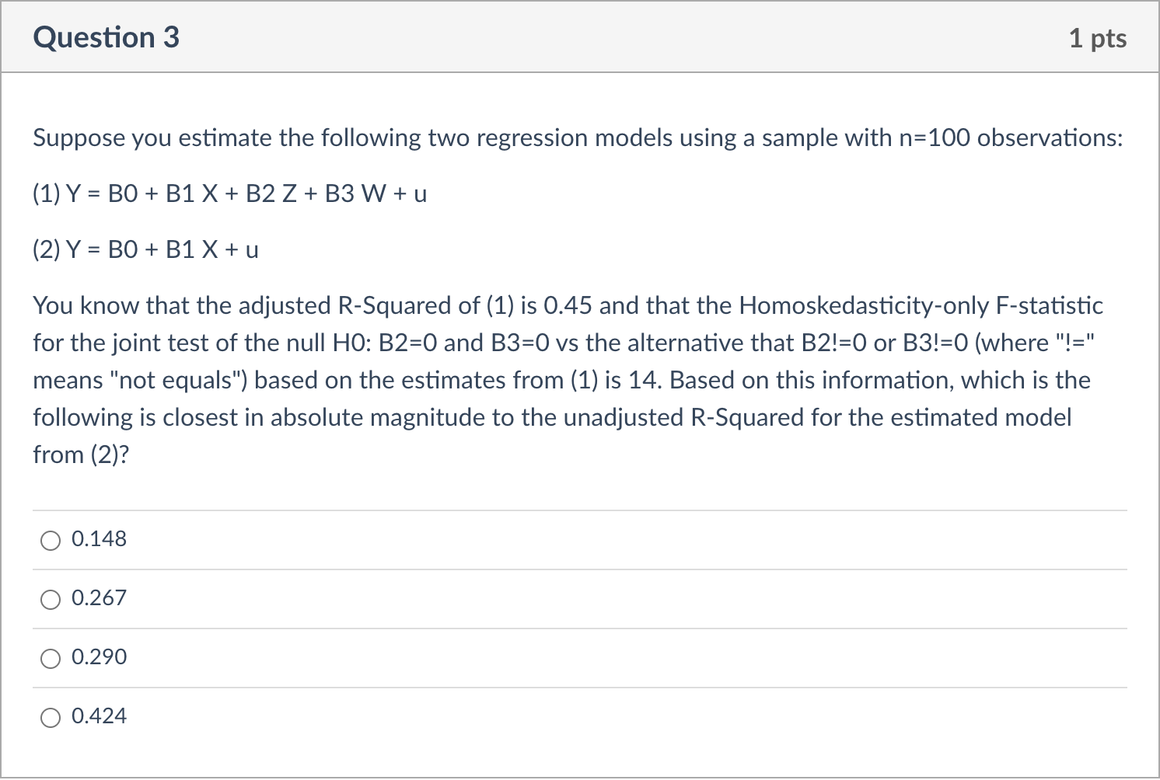Click the 0.148 answer label text
Viewport: 1160px width, 780px height.
[x=99, y=539]
